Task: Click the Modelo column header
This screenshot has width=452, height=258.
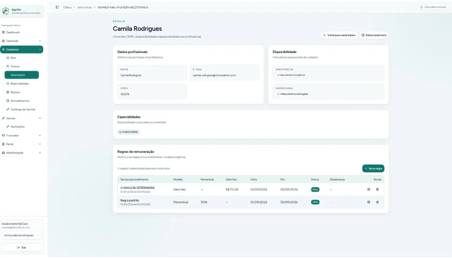Action: pyautogui.click(x=178, y=179)
